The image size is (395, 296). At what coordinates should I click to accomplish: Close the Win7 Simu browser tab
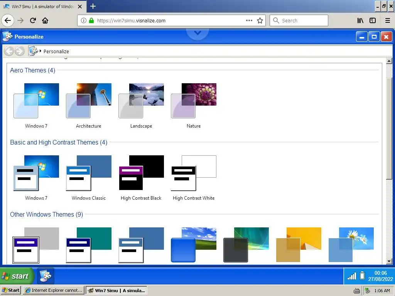click(80, 7)
